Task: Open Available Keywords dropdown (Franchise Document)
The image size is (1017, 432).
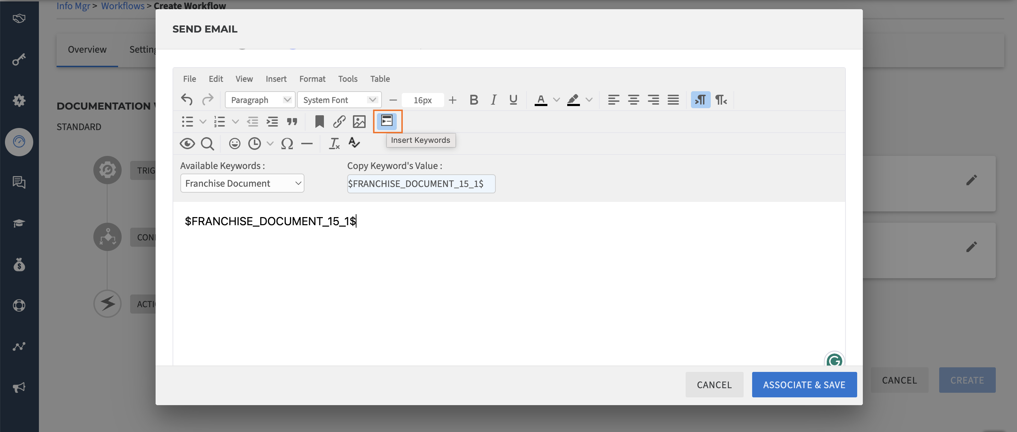Action: (242, 183)
